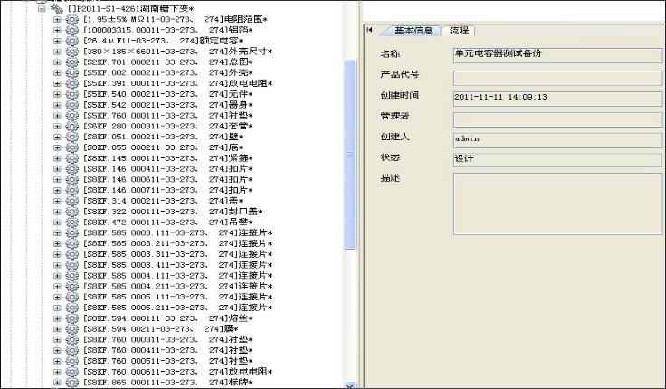Click first-tab navigation arrow left of 基本信息
This screenshot has width=666, height=389.
pyautogui.click(x=369, y=31)
